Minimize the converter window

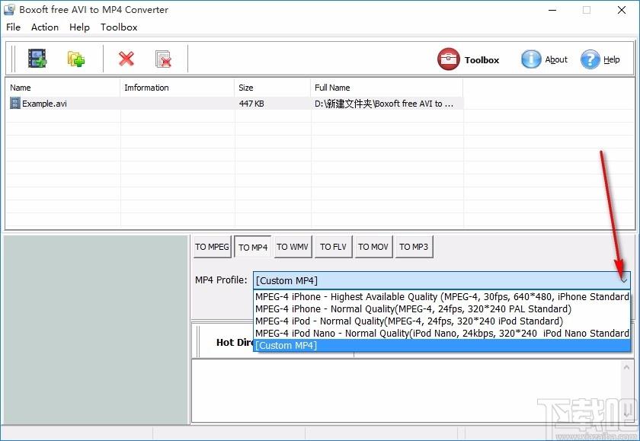coord(552,10)
